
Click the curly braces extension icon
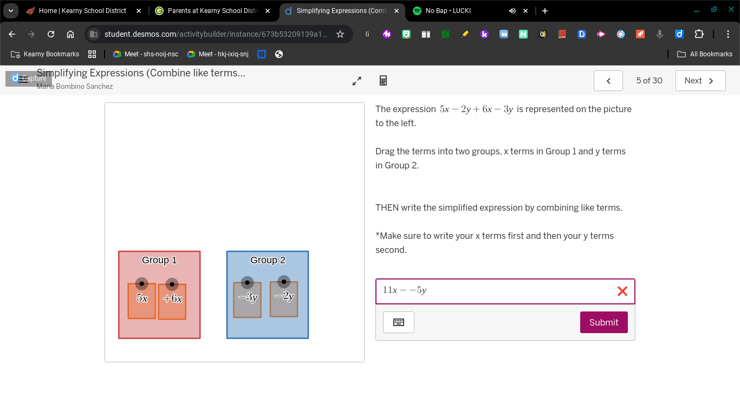[x=367, y=34]
